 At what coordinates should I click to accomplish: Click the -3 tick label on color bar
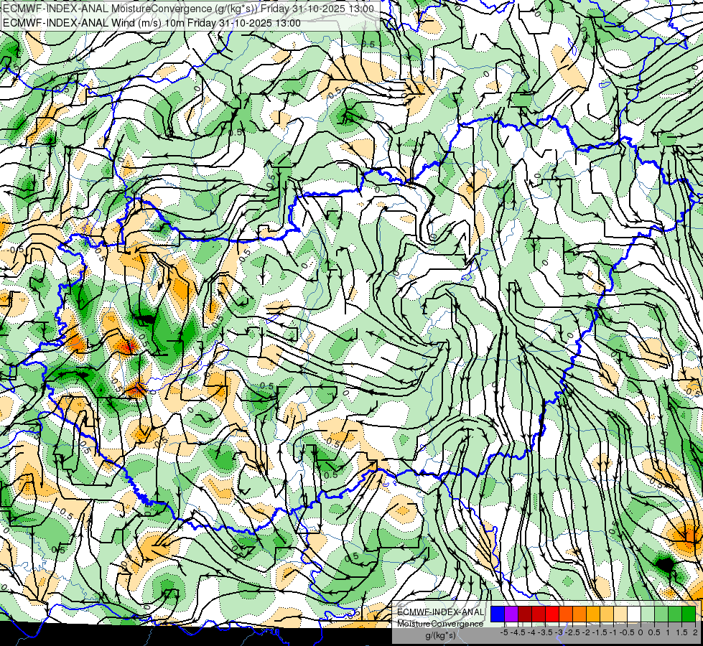tap(559, 633)
